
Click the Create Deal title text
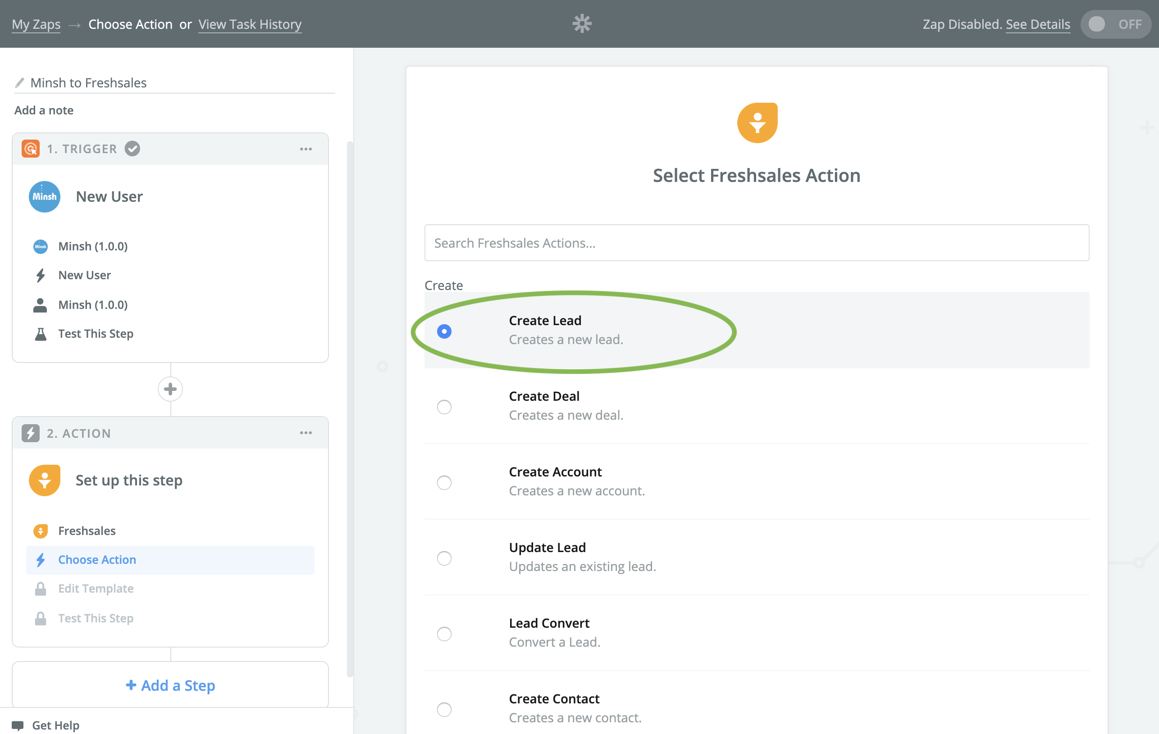pos(544,396)
